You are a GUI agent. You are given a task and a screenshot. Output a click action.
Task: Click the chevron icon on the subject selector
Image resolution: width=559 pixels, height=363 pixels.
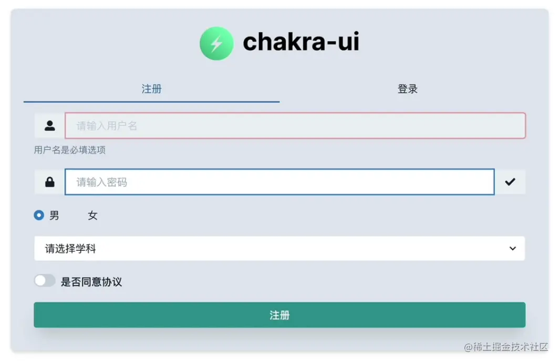[513, 248]
